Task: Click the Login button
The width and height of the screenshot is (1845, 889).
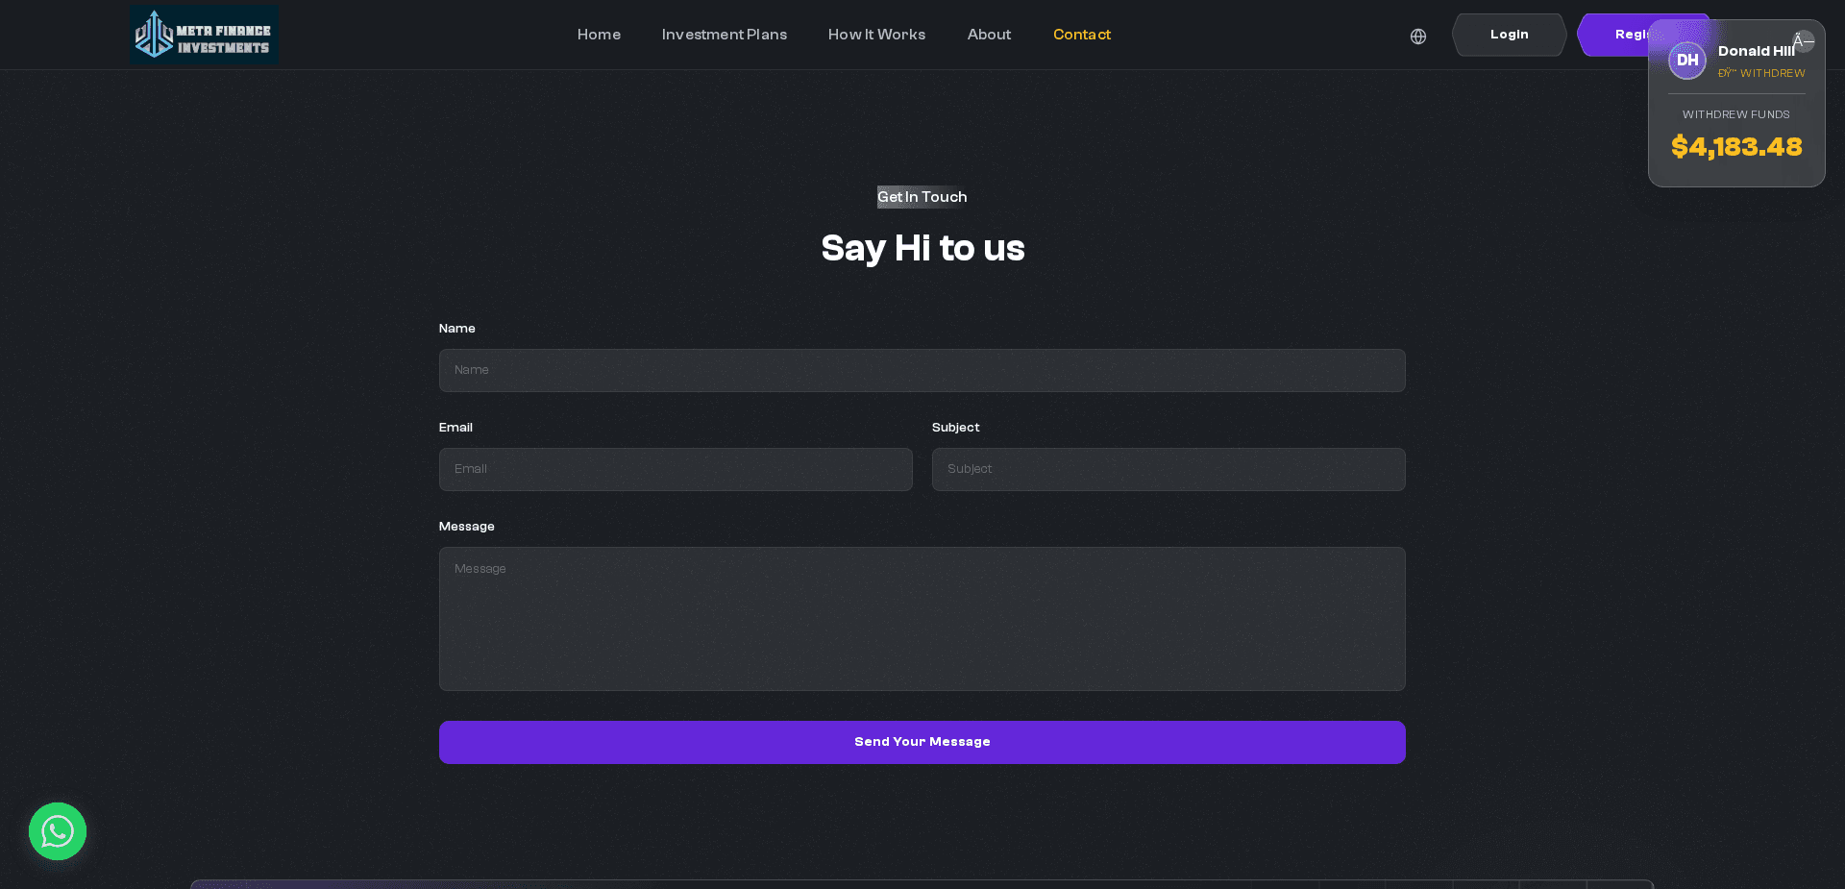Action: tap(1509, 35)
